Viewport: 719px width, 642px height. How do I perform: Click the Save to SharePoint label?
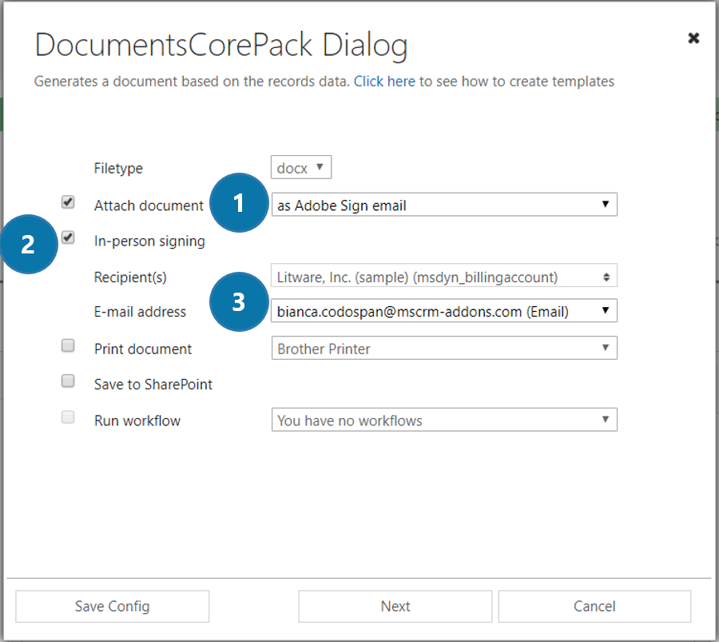(153, 385)
